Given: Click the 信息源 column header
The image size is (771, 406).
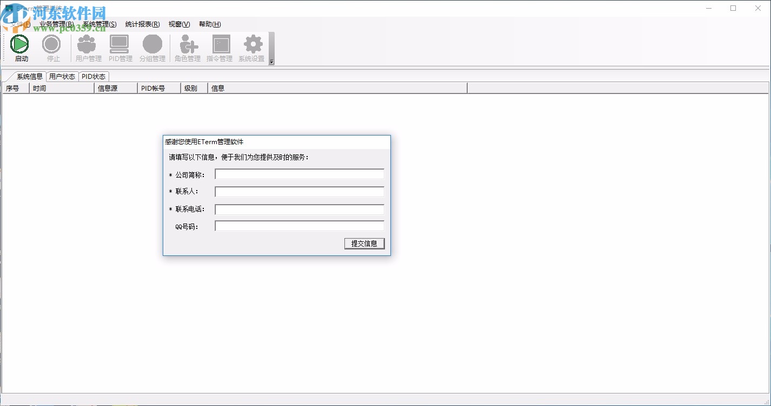Looking at the screenshot, I should click(x=116, y=88).
